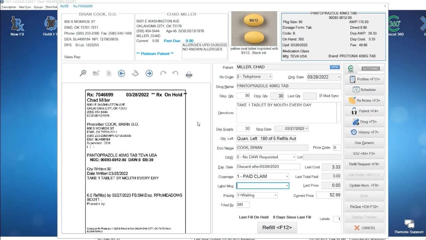Open the Med Sync menu in main window
426x240 pixels.
pyautogui.click(x=25, y=7)
